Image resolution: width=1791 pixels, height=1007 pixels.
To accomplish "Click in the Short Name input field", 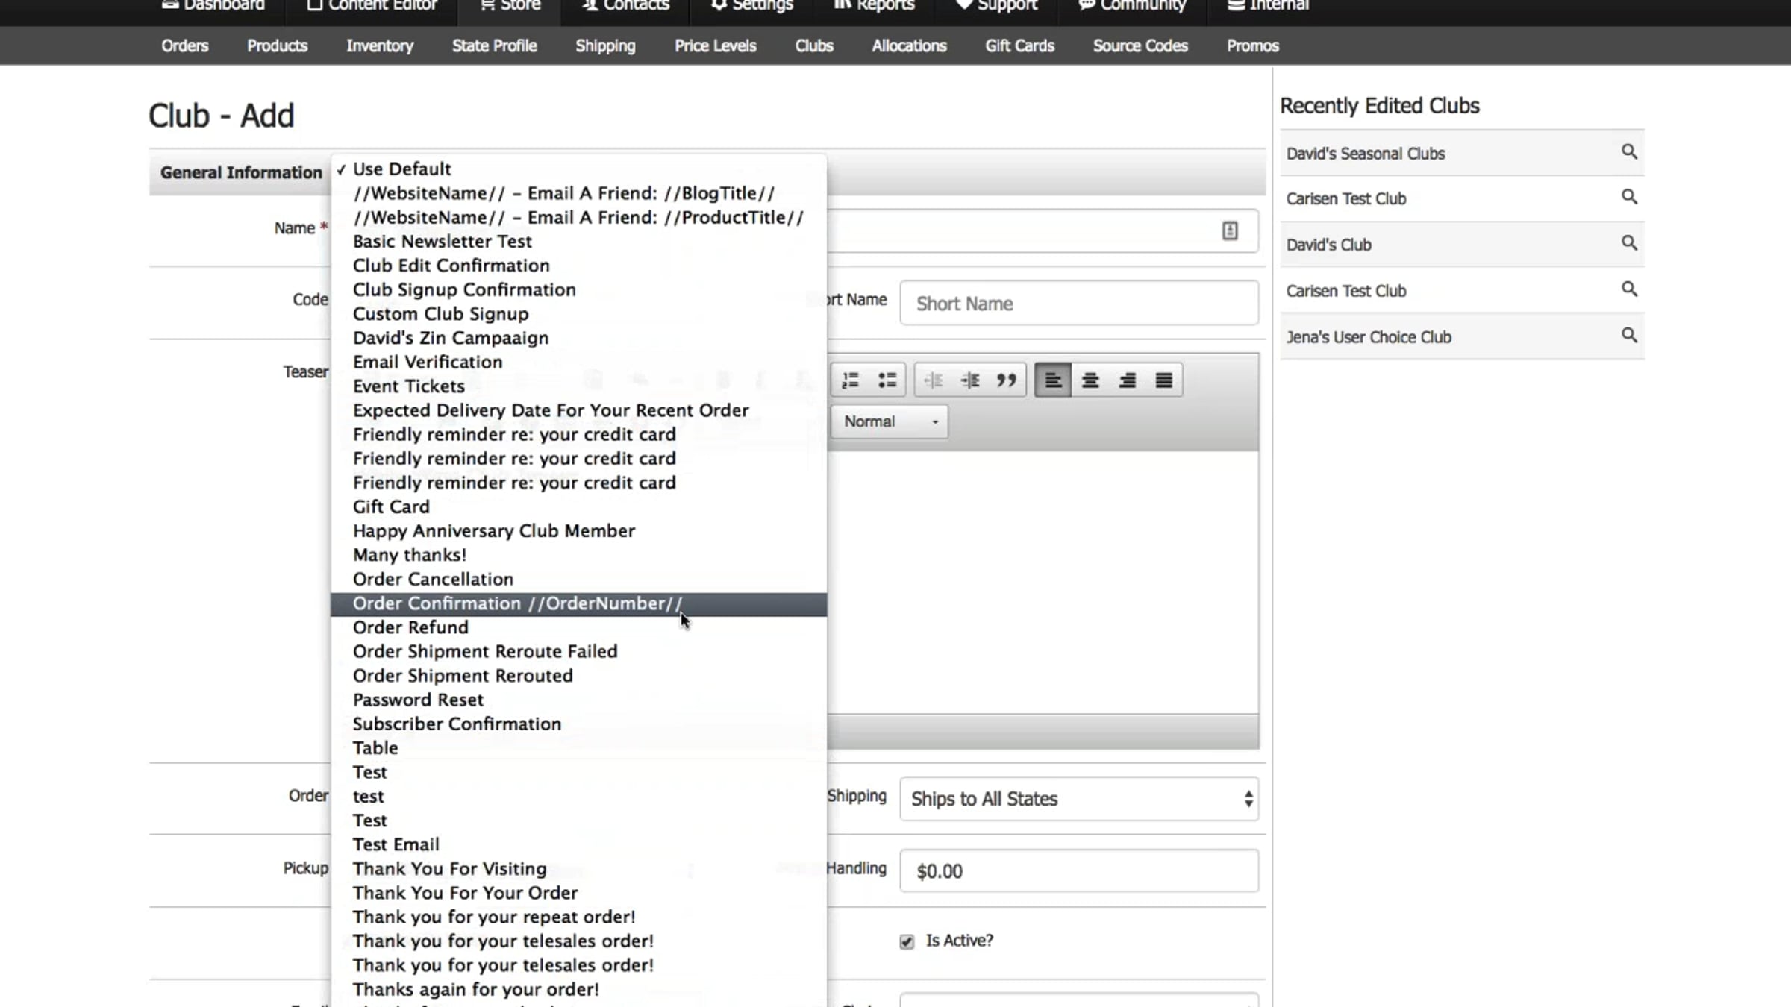I will [1078, 304].
